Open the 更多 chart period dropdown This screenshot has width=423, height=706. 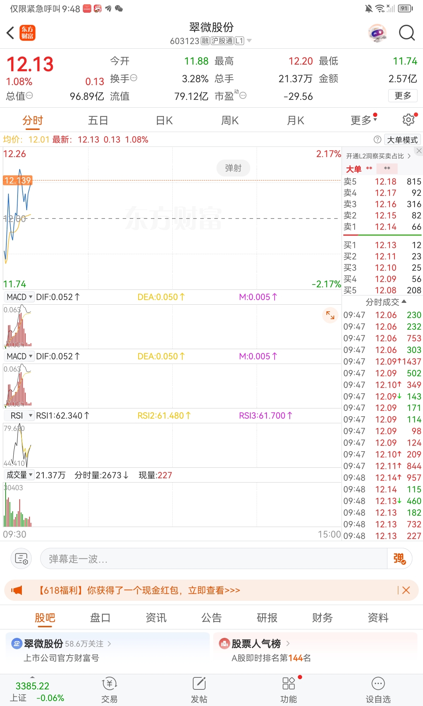[x=364, y=120]
